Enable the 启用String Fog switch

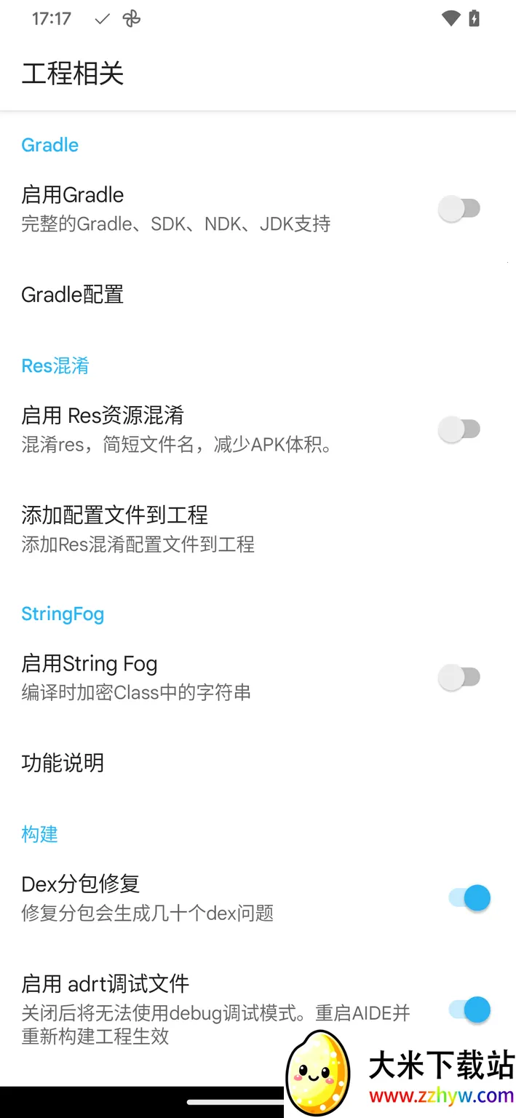click(x=459, y=677)
